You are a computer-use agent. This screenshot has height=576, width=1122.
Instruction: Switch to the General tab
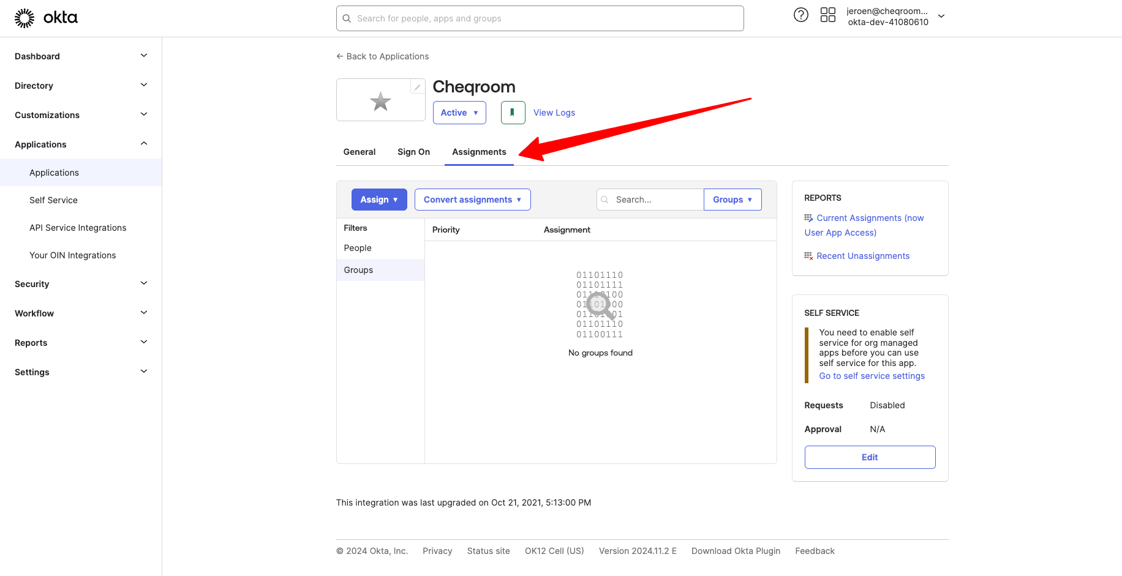pyautogui.click(x=359, y=152)
